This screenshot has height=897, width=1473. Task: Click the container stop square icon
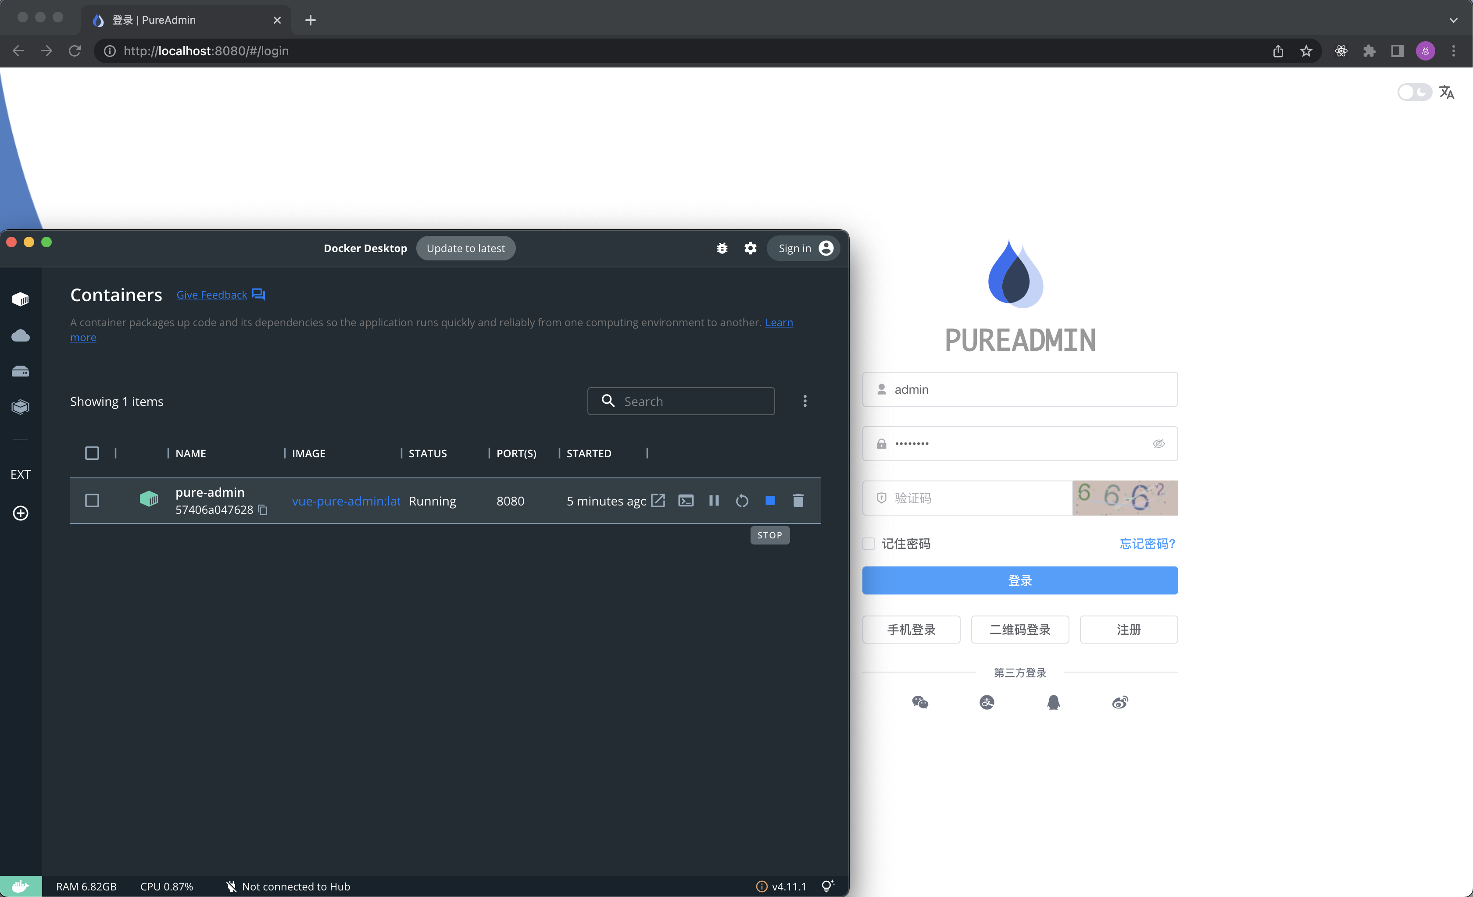[x=769, y=501]
